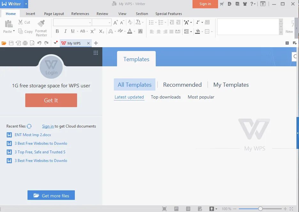Click the T-shirt skin icon

pyautogui.click(x=245, y=4)
